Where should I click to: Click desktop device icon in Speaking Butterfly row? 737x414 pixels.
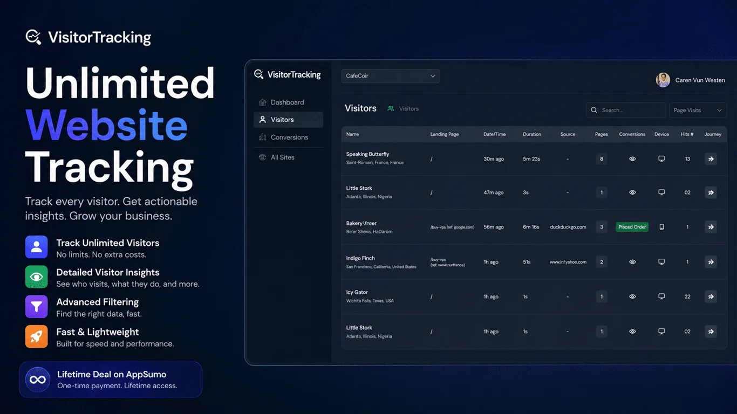pos(661,159)
